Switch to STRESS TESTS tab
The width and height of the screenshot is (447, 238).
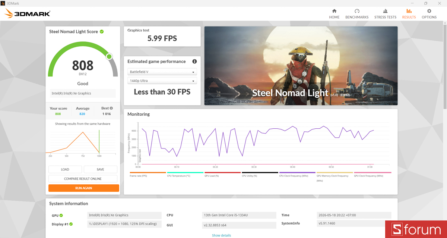[385, 14]
